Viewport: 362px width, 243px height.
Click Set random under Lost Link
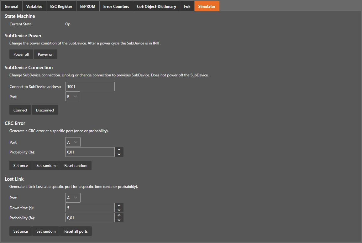(46, 231)
